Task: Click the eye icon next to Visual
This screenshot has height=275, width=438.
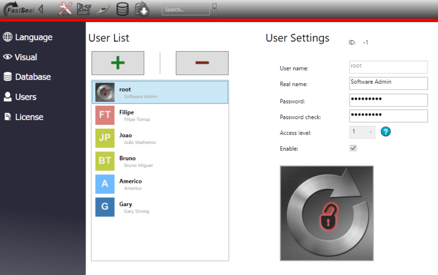Action: click(7, 56)
